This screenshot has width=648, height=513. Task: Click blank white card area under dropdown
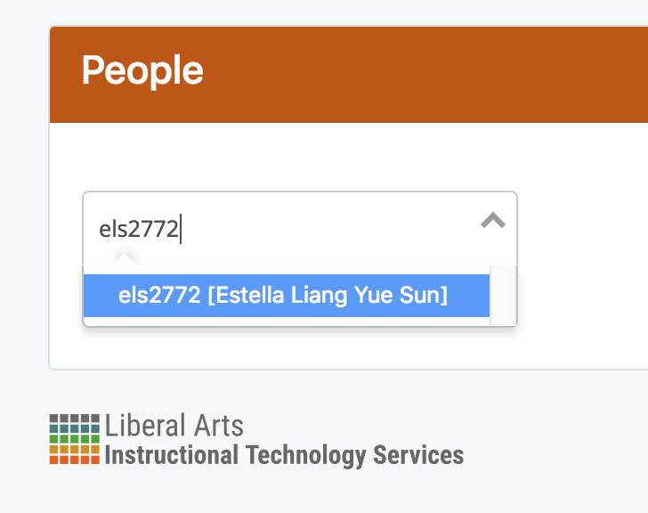[x=289, y=347]
